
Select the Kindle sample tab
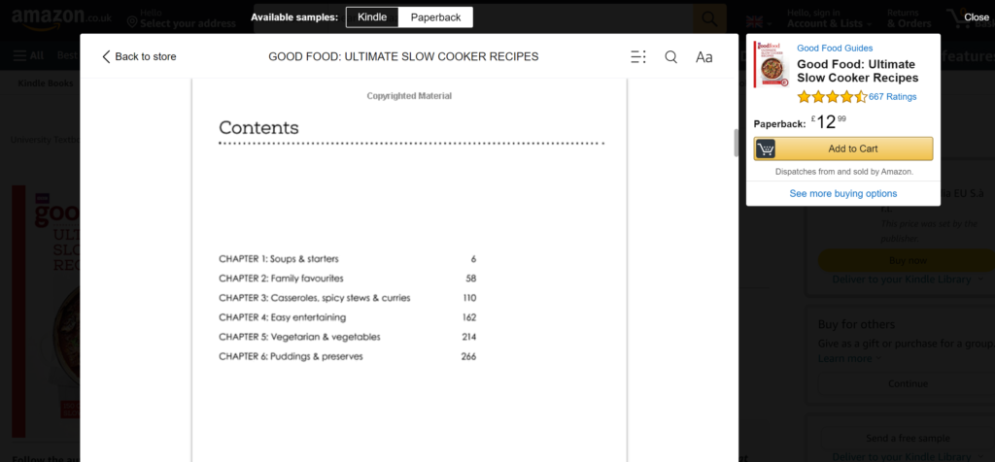[x=372, y=17]
